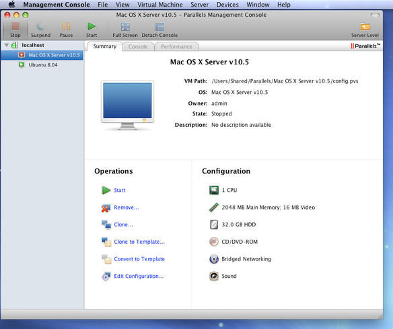Screen dimensions: 393x329
Task: Open the Edit Configuration... link
Action: pyautogui.click(x=139, y=276)
